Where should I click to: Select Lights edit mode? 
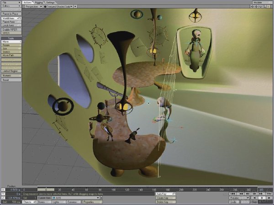(x=59, y=202)
